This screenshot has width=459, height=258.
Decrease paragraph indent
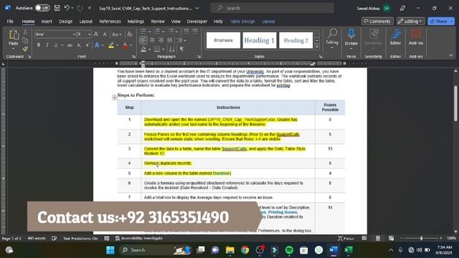(186, 32)
